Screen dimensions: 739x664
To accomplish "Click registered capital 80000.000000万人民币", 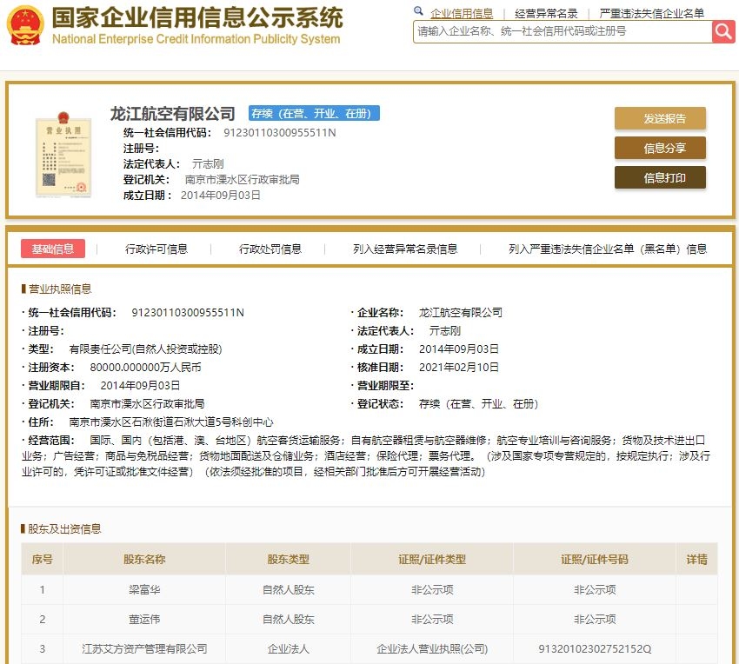I will [x=146, y=367].
